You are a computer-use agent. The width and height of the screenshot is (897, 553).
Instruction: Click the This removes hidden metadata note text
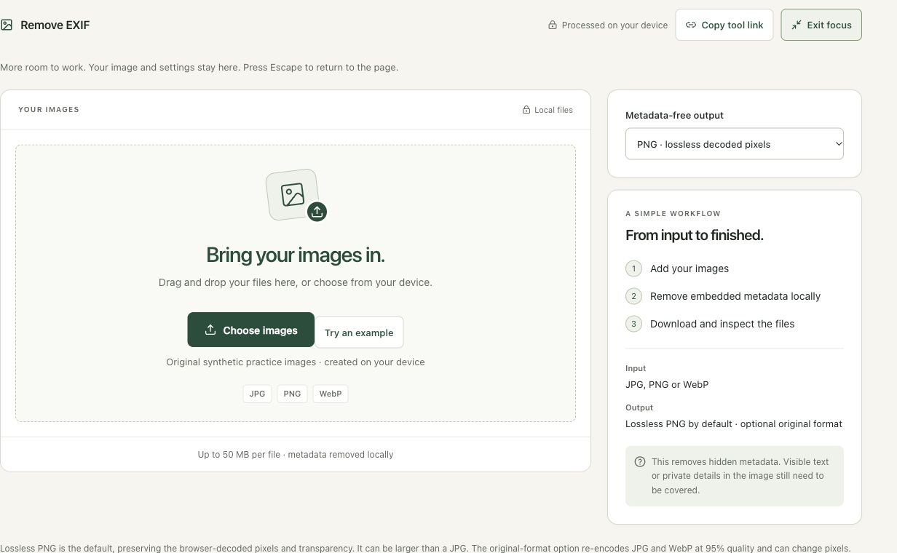[x=740, y=476]
